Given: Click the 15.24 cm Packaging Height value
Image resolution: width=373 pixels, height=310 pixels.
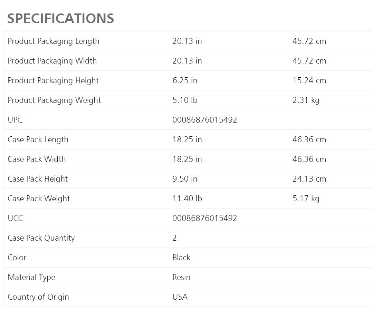Looking at the screenshot, I should 309,80.
